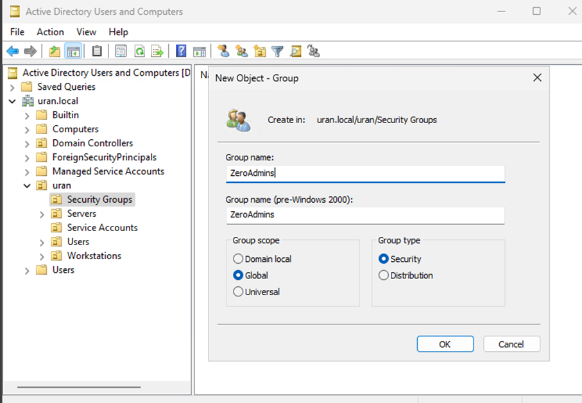Select Servers in the tree
This screenshot has width=582, height=403.
pyautogui.click(x=81, y=214)
